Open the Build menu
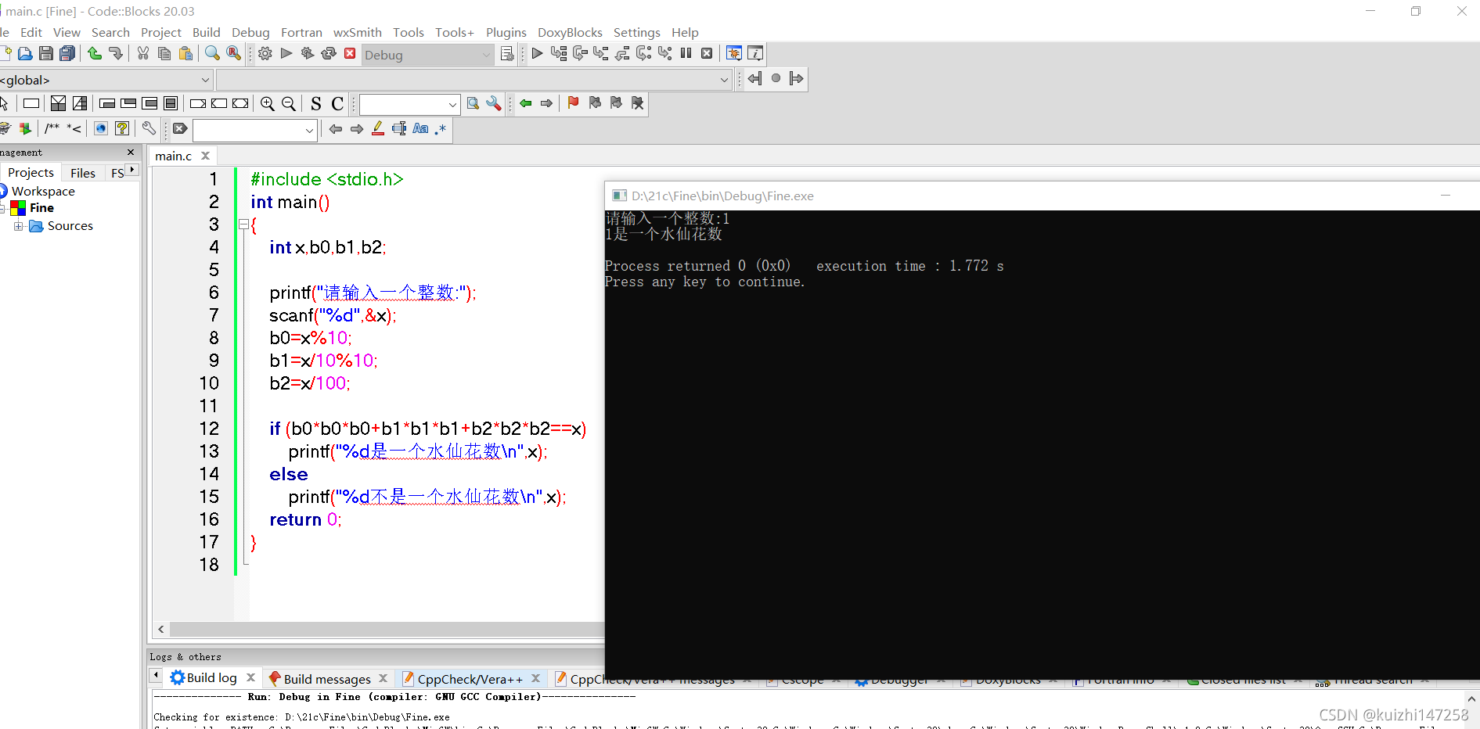Image resolution: width=1480 pixels, height=729 pixels. [207, 32]
